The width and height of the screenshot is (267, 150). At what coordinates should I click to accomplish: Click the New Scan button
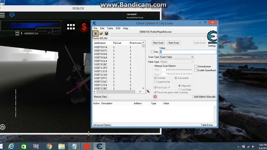158,42
